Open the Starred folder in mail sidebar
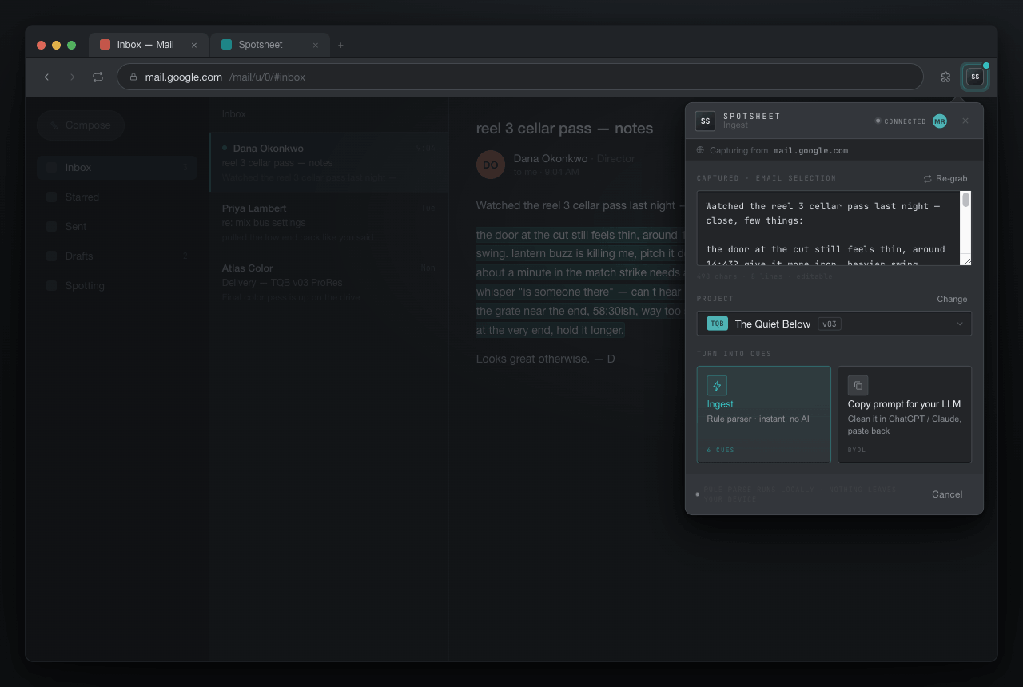 (x=117, y=197)
